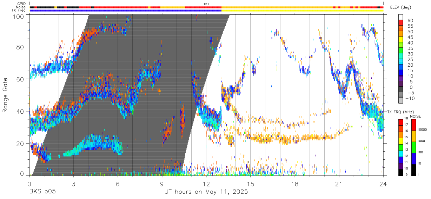Click the black 9–10 MHz TX FRQ band
The image size is (431, 199).
click(401, 172)
